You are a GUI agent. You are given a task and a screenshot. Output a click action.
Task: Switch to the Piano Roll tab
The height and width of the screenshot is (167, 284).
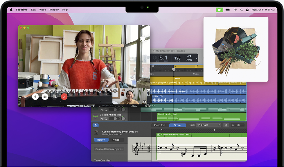click(160, 125)
